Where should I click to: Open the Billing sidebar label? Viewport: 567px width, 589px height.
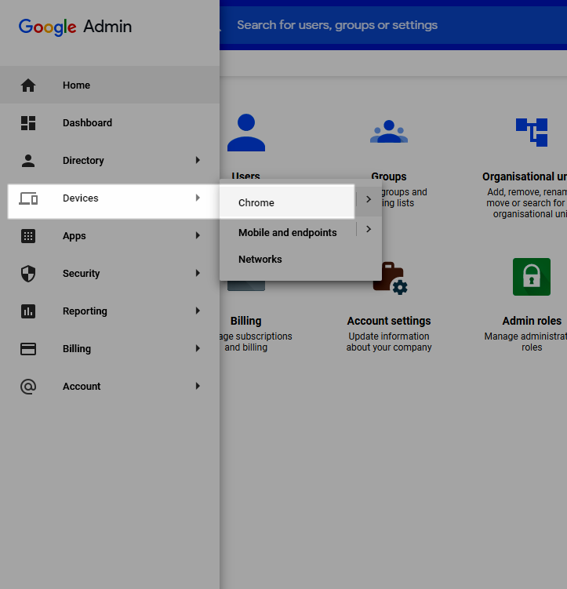click(x=77, y=348)
